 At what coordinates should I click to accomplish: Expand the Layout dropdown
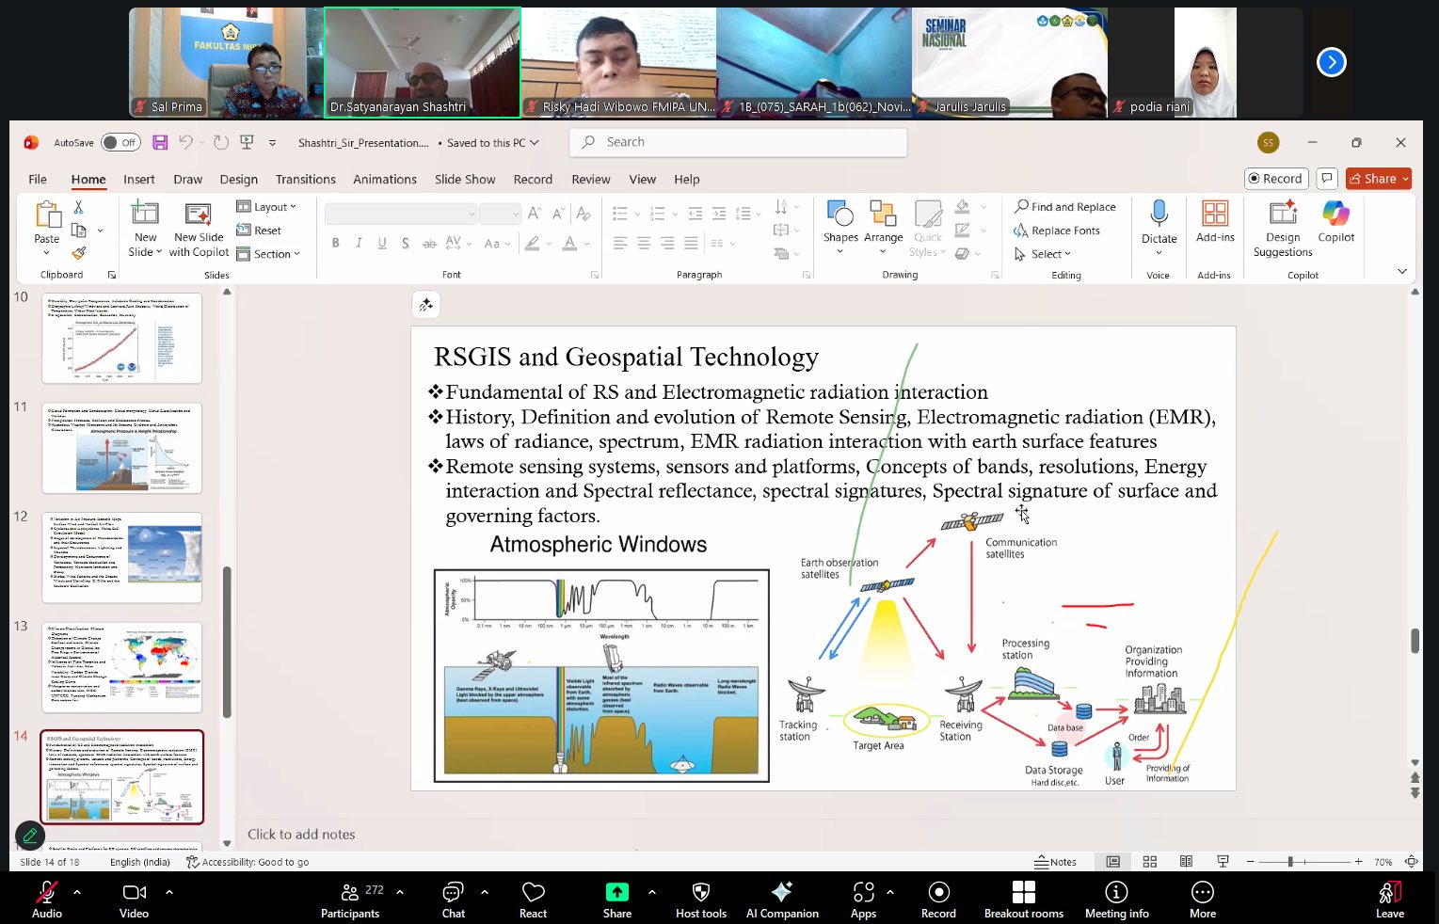tap(267, 207)
